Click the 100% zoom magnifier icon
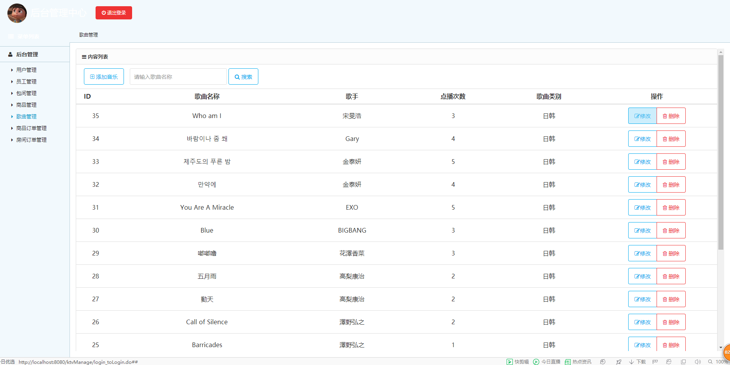Viewport: 730px width, 365px height. tap(710, 362)
